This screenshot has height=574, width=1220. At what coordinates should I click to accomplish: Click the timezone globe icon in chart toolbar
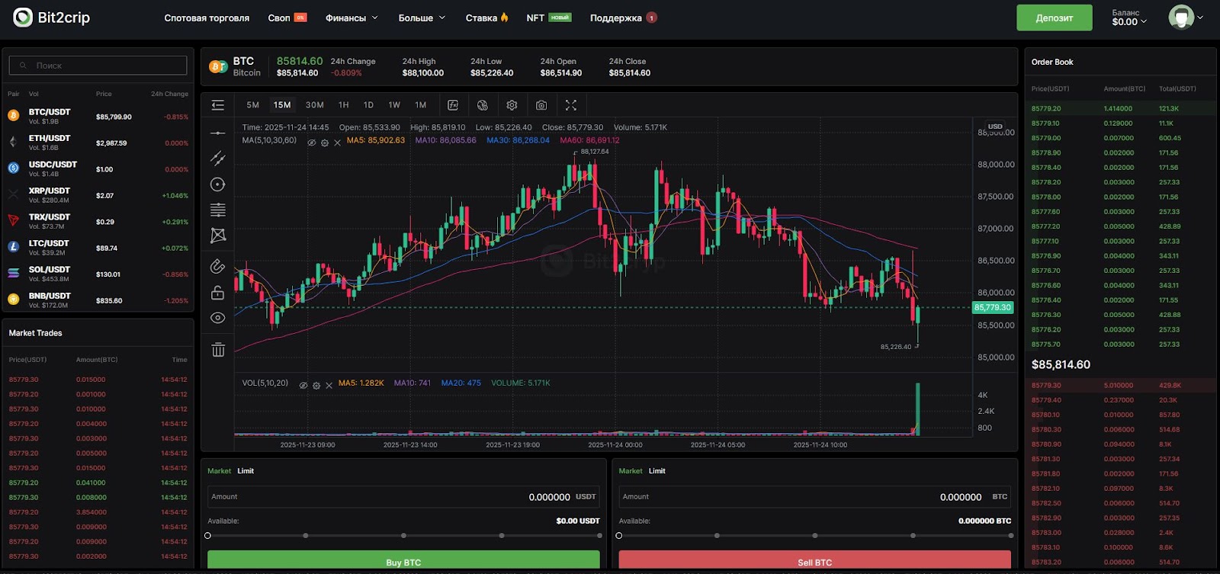[x=483, y=105]
